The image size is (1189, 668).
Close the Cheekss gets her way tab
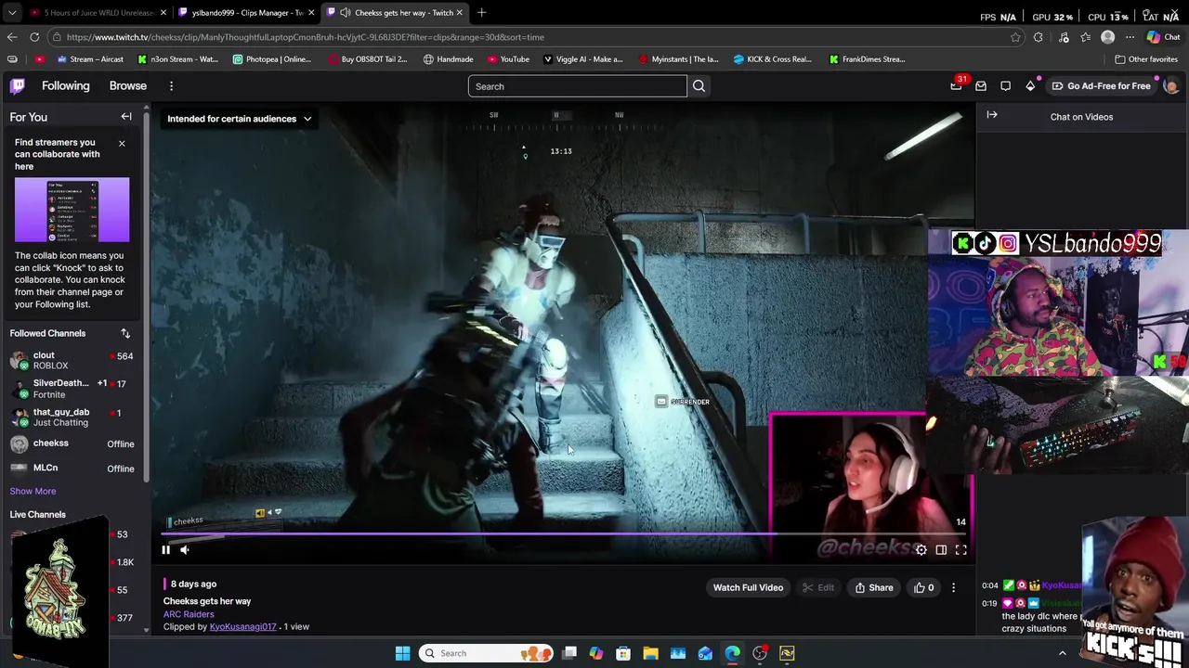point(459,13)
